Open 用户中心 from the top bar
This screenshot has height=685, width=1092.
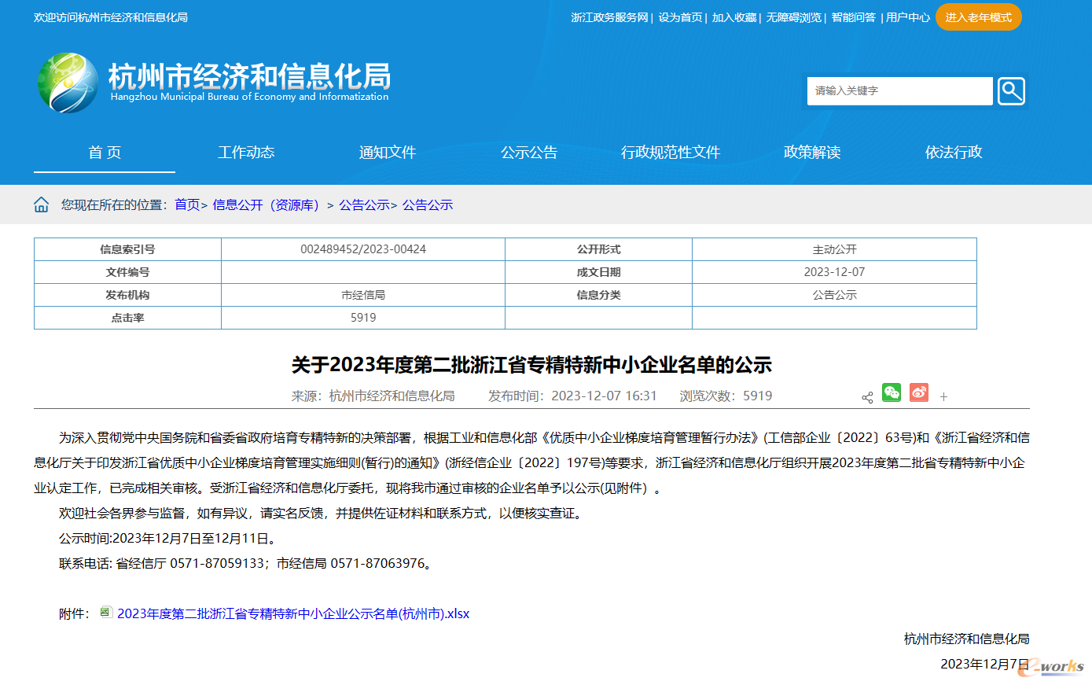pos(907,17)
